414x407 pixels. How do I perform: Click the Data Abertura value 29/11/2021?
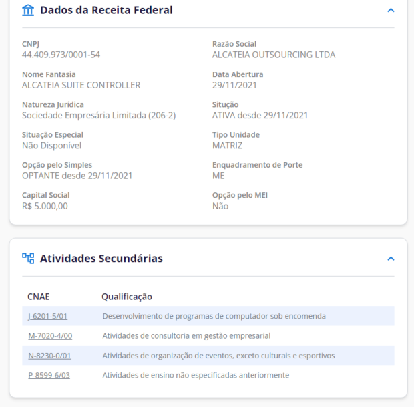234,85
